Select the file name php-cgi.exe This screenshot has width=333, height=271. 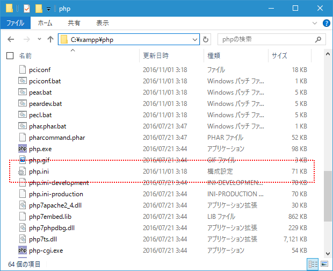point(46,251)
